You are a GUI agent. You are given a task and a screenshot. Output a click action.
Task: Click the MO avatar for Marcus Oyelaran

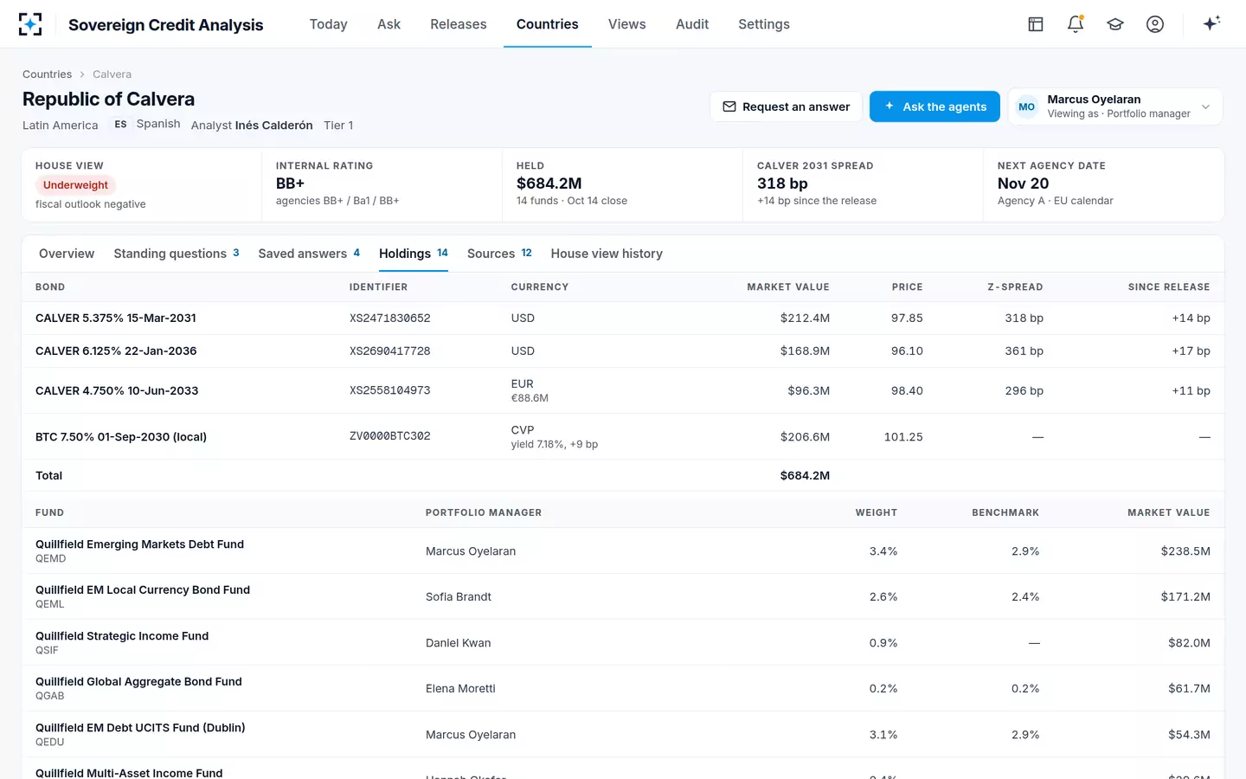click(x=1027, y=106)
